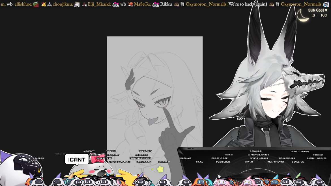Click the GREENMST name label
Image resolution: width=331 pixels, height=186 pixels.
pos(113,155)
